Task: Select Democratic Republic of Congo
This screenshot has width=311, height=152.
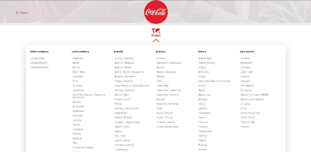Action: pyautogui.click(x=214, y=81)
